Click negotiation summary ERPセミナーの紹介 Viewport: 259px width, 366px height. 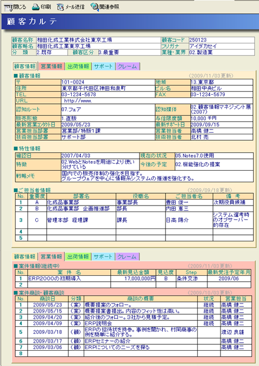[107, 342]
